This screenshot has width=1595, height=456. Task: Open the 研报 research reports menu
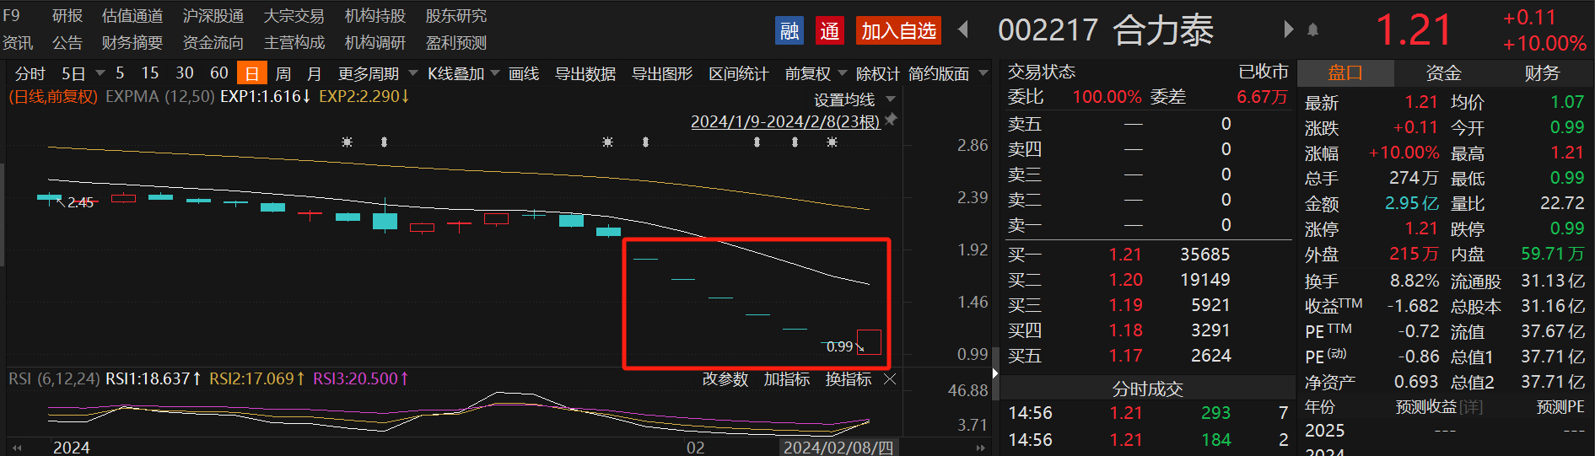(x=67, y=16)
